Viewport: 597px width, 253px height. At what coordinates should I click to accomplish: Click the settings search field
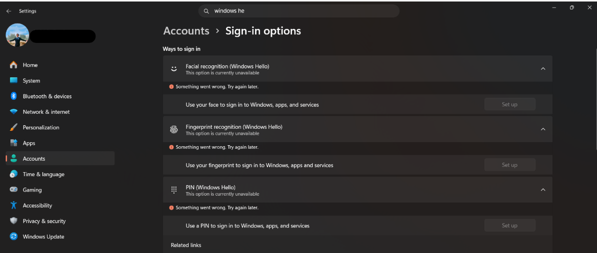pos(299,11)
